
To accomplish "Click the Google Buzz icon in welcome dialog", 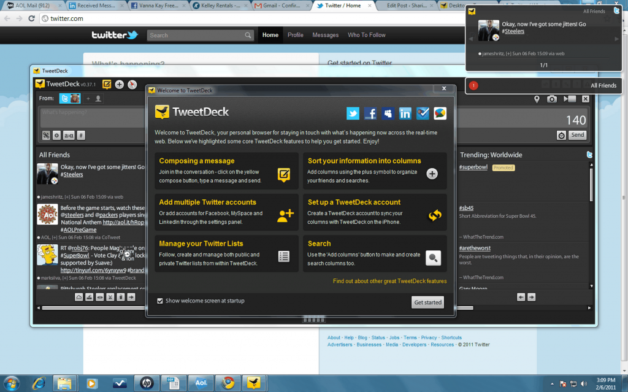I will tap(440, 113).
